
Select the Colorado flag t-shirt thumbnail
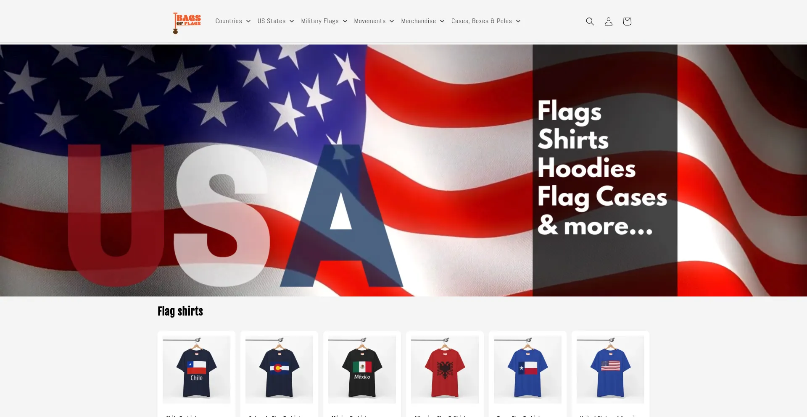[279, 370]
